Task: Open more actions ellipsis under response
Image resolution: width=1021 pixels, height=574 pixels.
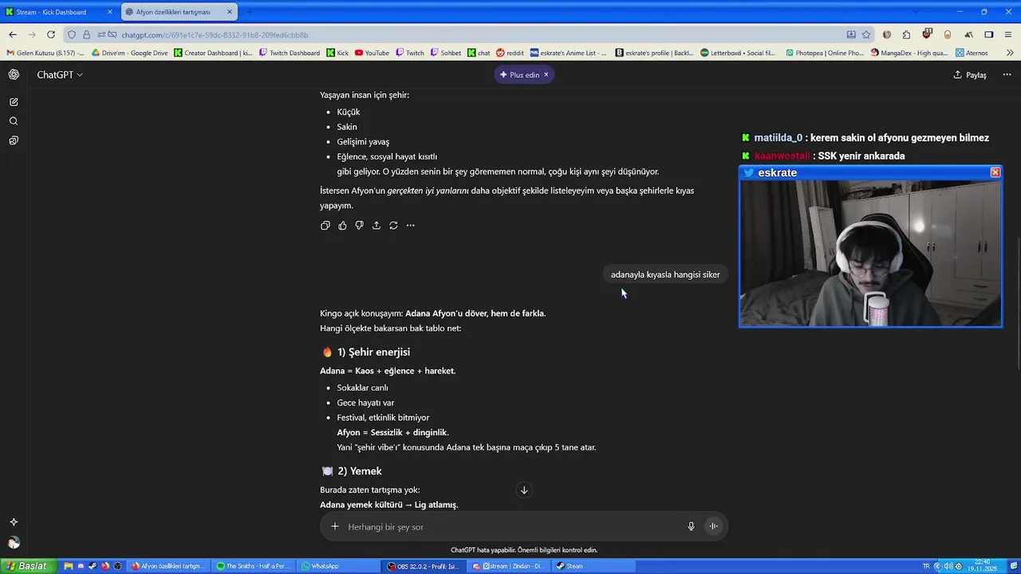Action: 411,226
